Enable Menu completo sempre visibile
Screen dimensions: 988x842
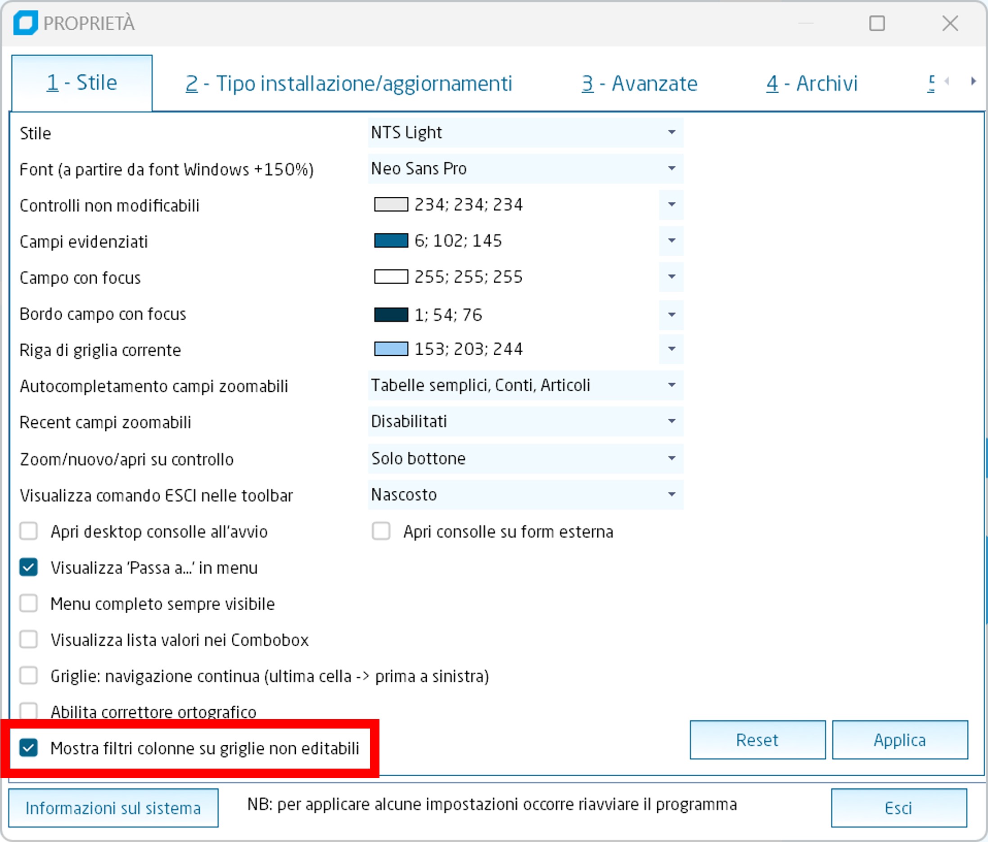(29, 603)
